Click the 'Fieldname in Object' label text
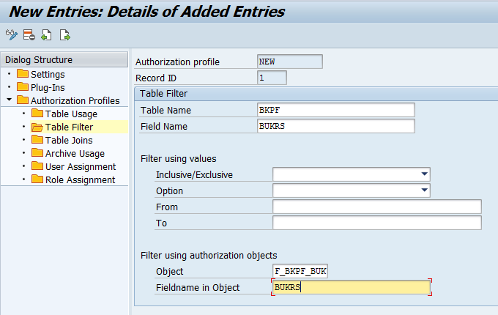This screenshot has height=315, width=498. click(x=198, y=288)
